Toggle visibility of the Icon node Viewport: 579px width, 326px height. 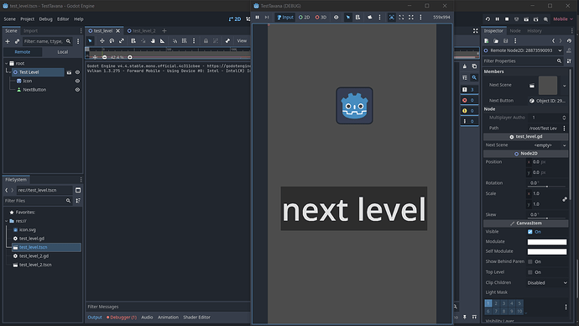pyautogui.click(x=77, y=81)
